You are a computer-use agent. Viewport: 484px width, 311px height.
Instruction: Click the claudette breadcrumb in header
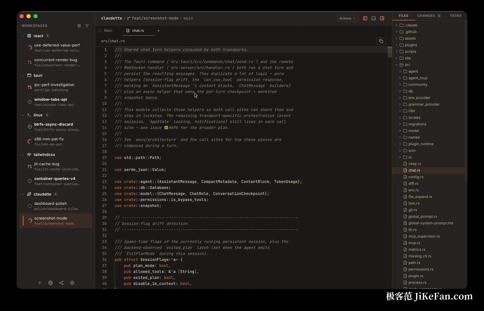[111, 18]
